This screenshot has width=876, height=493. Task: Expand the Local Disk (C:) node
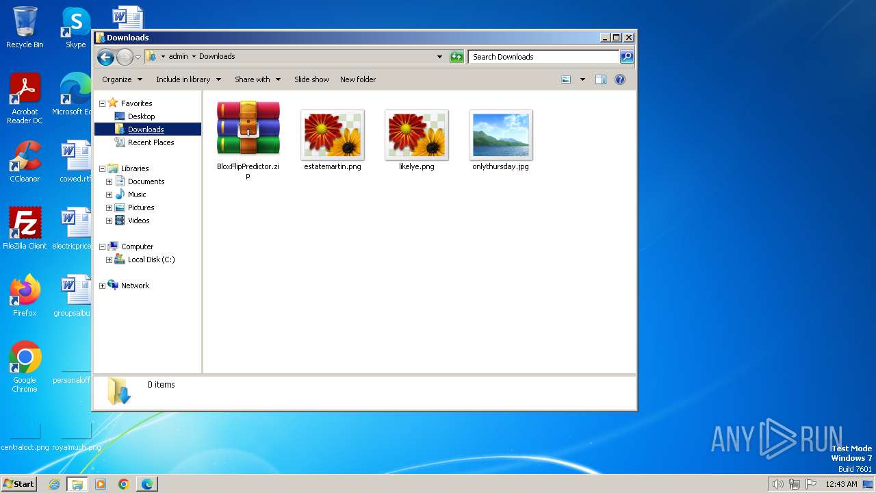click(109, 260)
